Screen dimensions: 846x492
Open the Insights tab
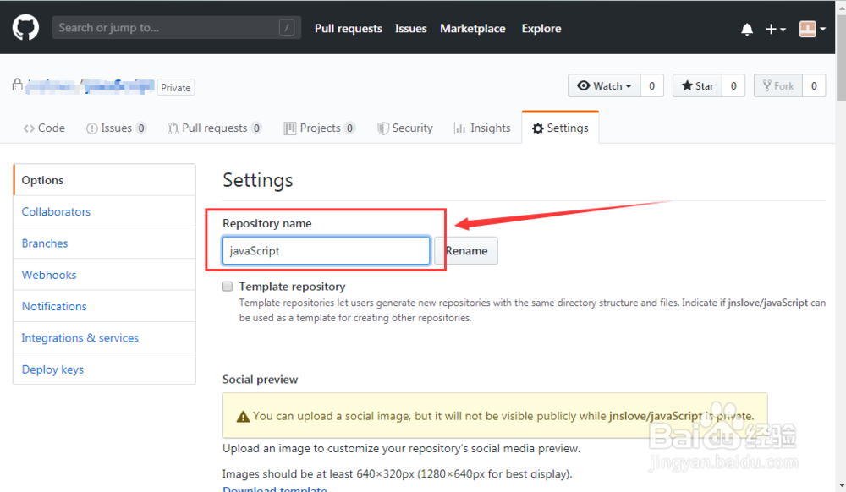pos(482,128)
